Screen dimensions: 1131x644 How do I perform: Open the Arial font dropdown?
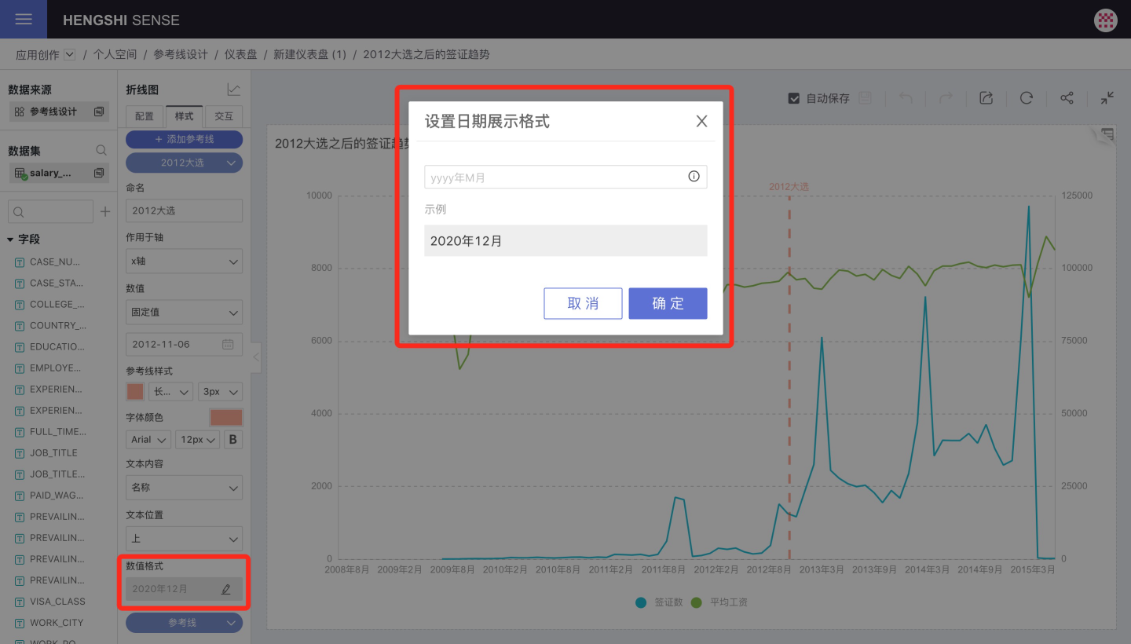pos(148,440)
